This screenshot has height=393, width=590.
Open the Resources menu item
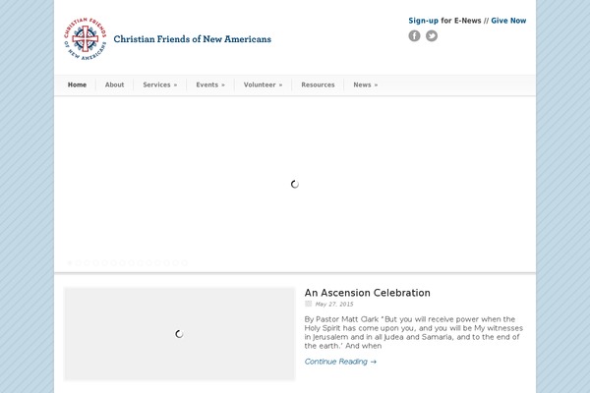[x=318, y=85]
